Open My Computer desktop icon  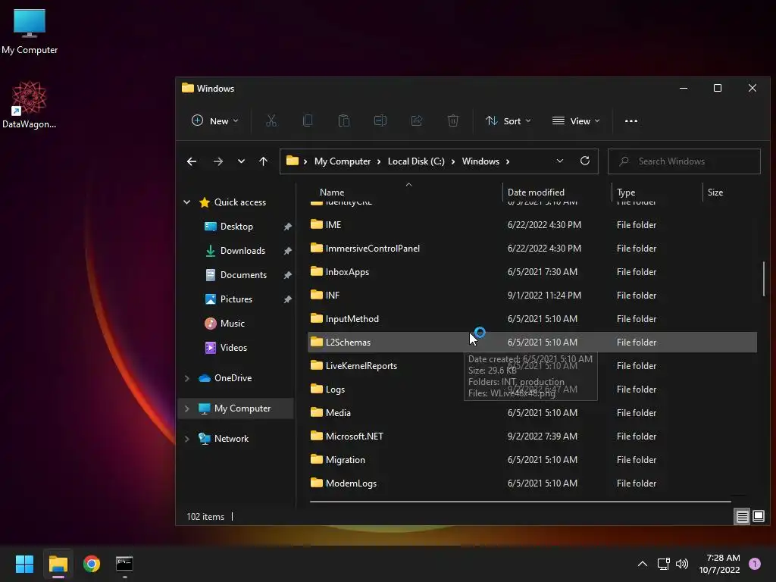click(x=30, y=31)
